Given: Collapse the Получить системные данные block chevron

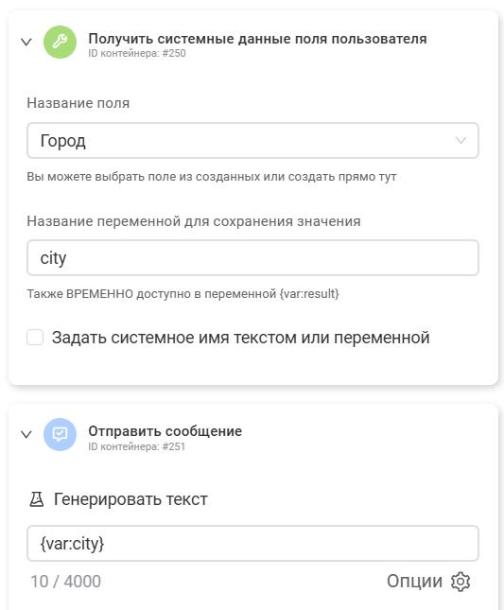Looking at the screenshot, I should click(x=26, y=42).
